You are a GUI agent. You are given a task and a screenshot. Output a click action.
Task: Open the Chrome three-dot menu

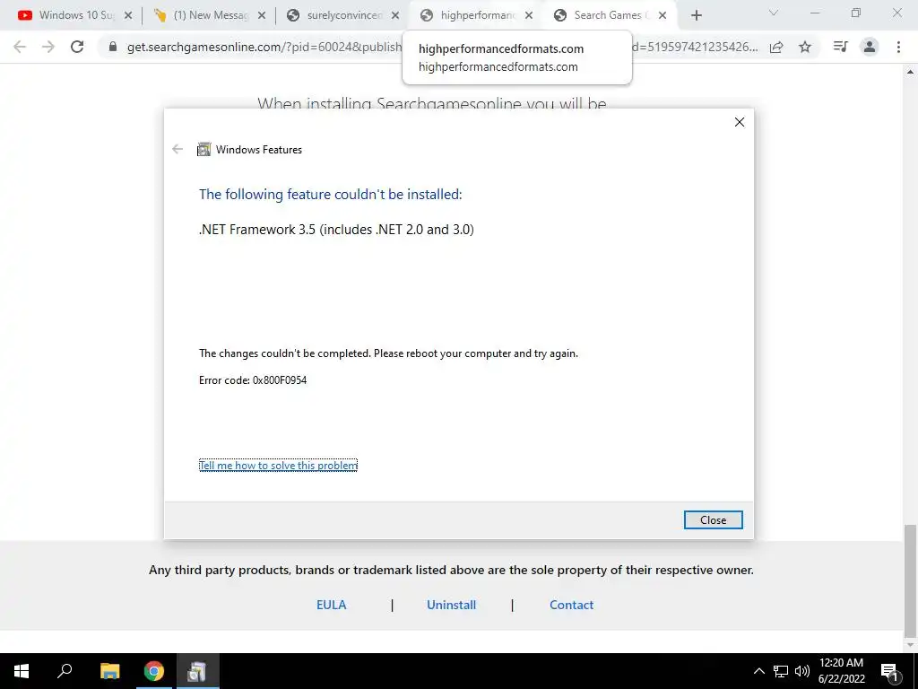898,47
